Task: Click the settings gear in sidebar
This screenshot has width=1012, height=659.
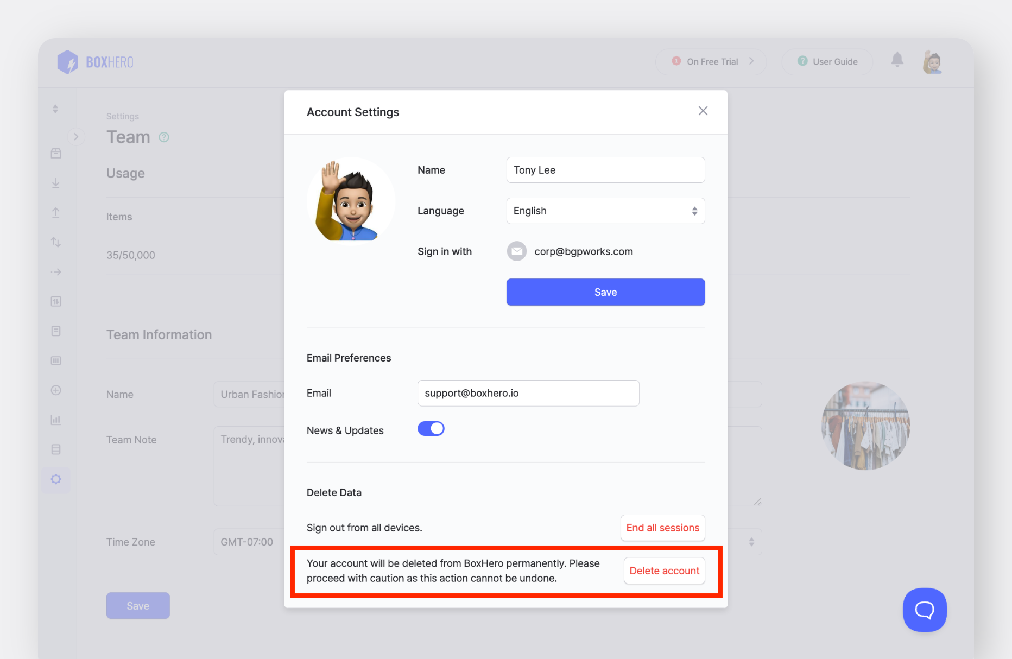Action: click(56, 479)
